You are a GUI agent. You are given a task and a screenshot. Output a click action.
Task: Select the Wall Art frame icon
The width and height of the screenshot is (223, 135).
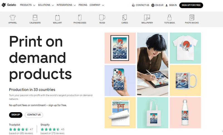tap(57, 18)
